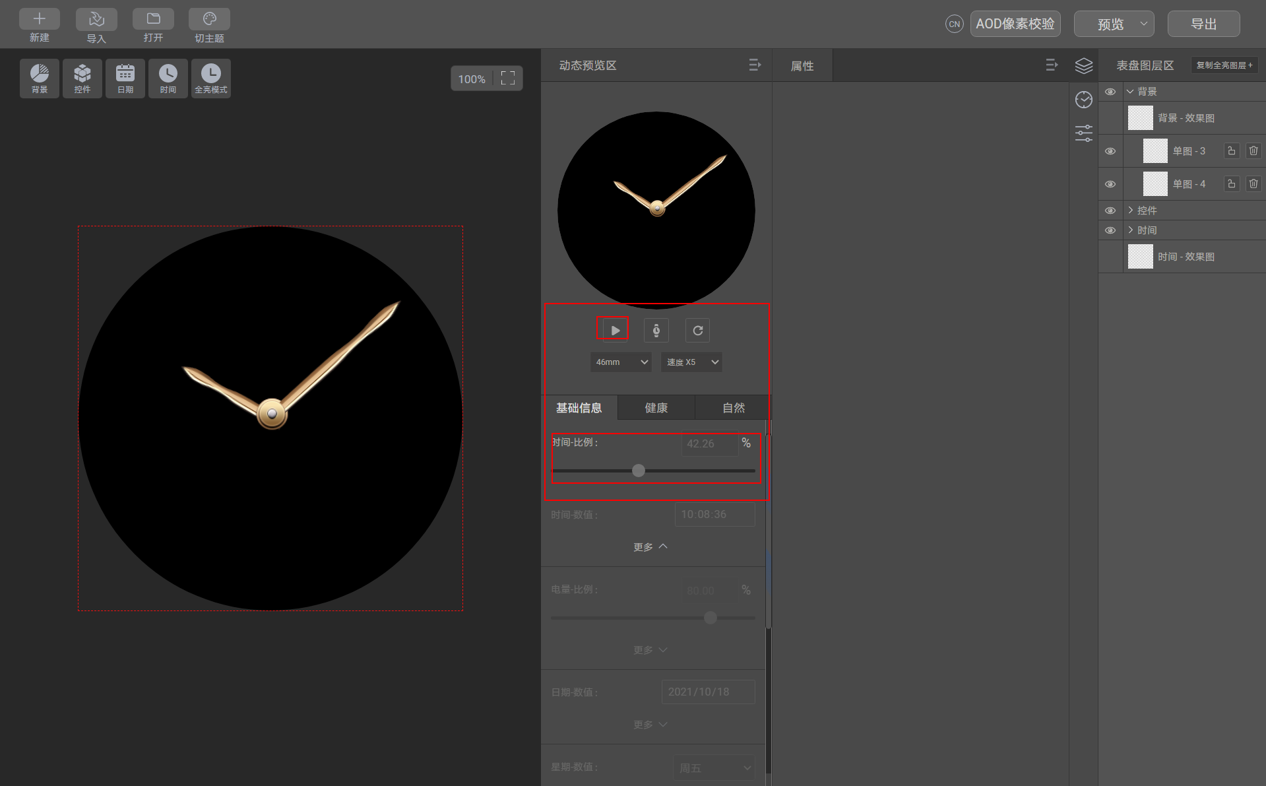Viewport: 1266px width, 786px height.
Task: Toggle visibility of 控件 layer group
Action: click(1110, 211)
